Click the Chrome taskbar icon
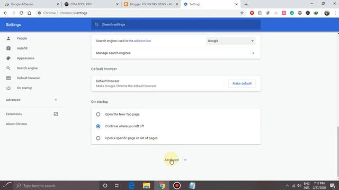Image resolution: width=339 pixels, height=190 pixels. point(162,185)
